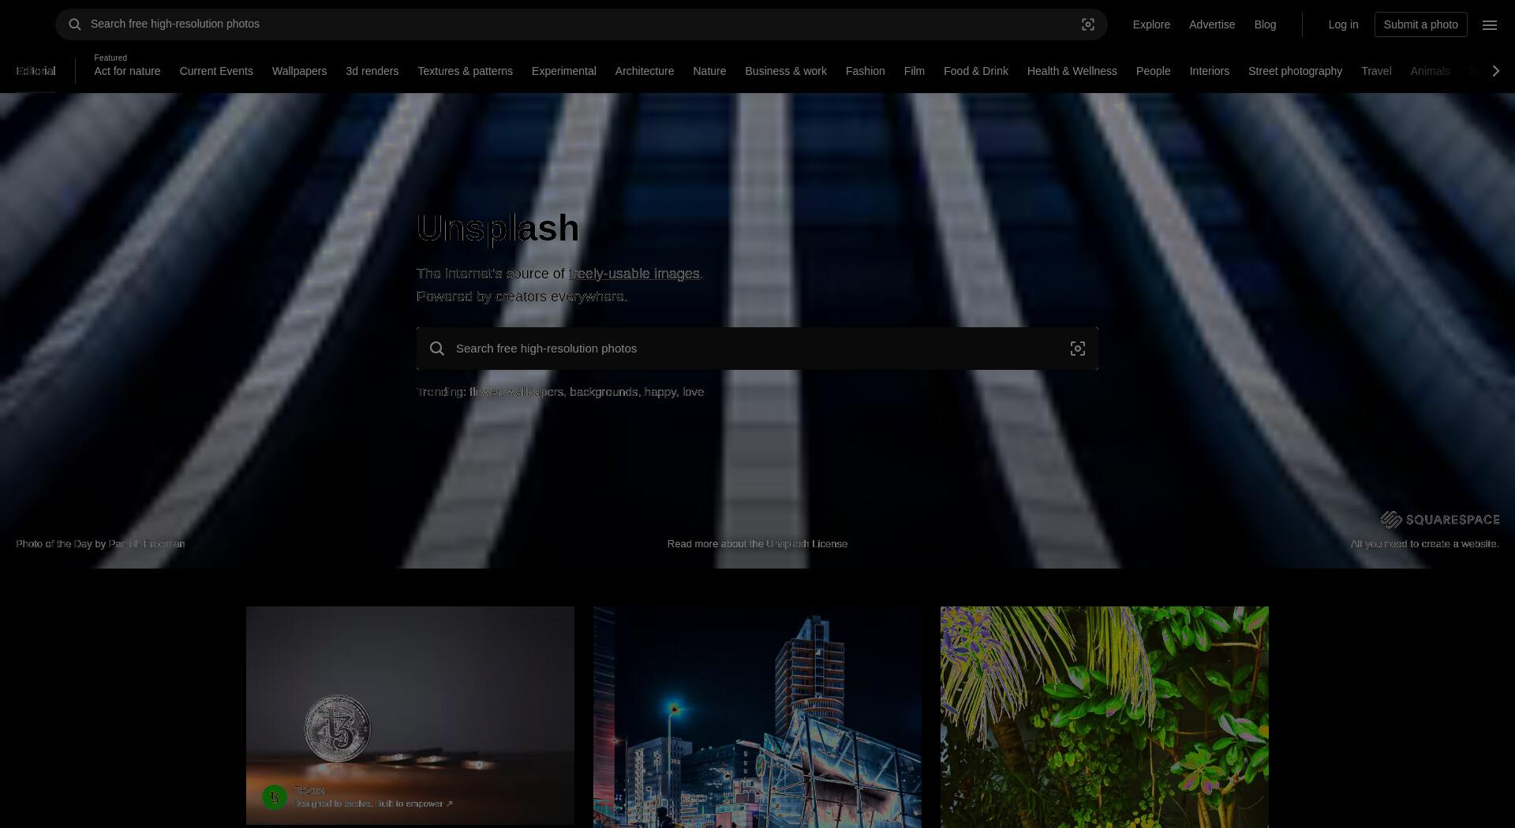Viewport: 1515px width, 828px height.
Task: Click trending term flower
Action: (484, 392)
